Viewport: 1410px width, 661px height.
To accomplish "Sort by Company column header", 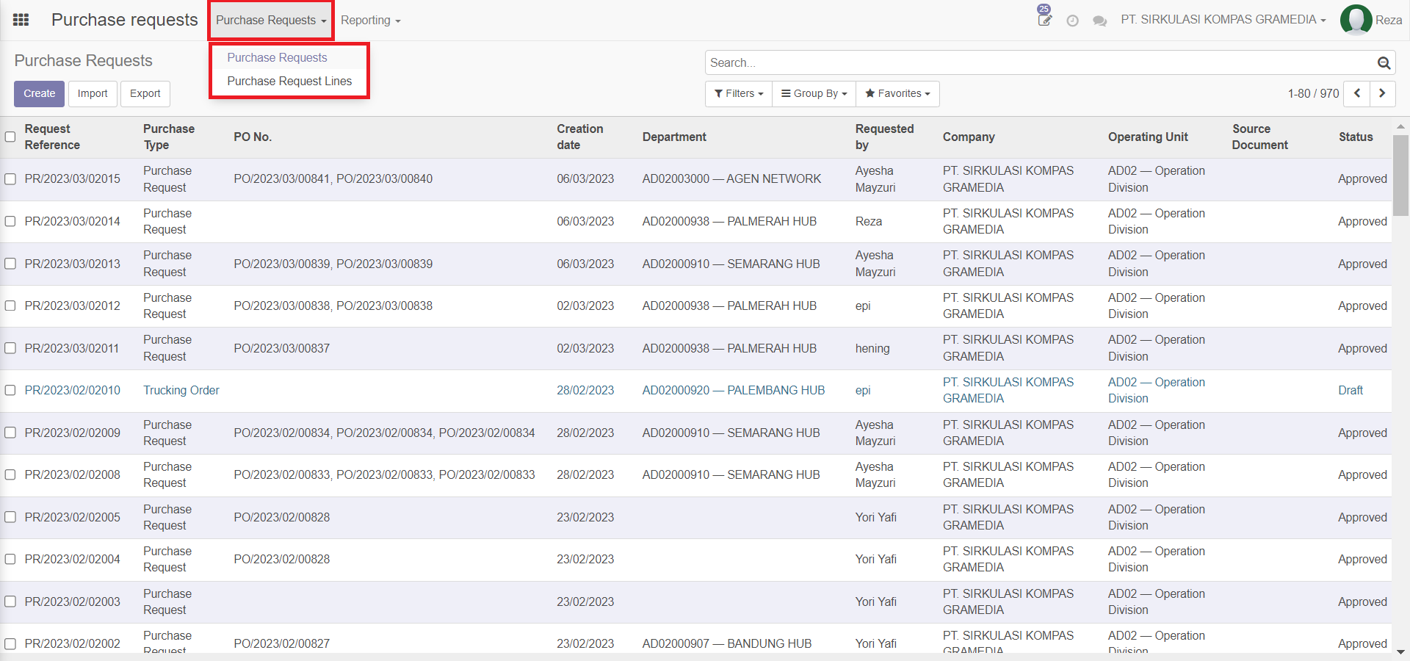I will tap(969, 137).
